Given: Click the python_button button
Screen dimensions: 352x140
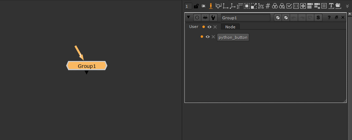Looking at the screenshot, I should point(233,37).
